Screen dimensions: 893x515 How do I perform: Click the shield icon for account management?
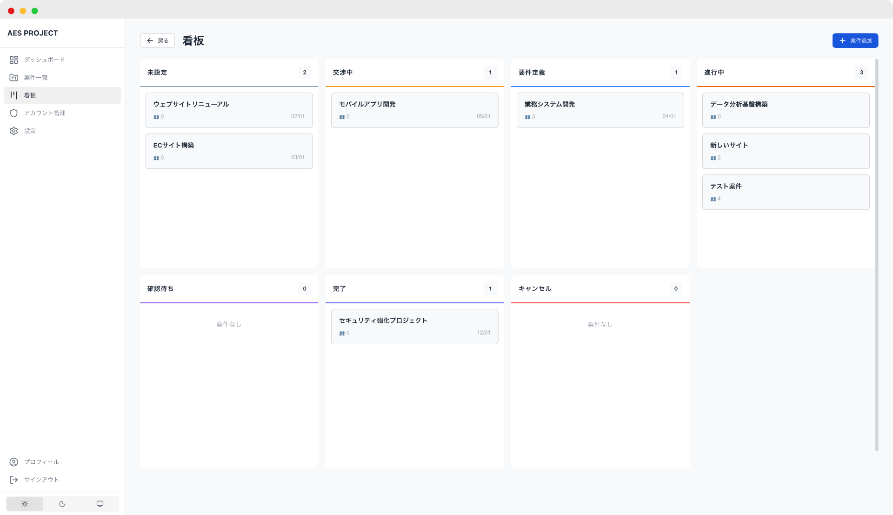click(x=14, y=113)
